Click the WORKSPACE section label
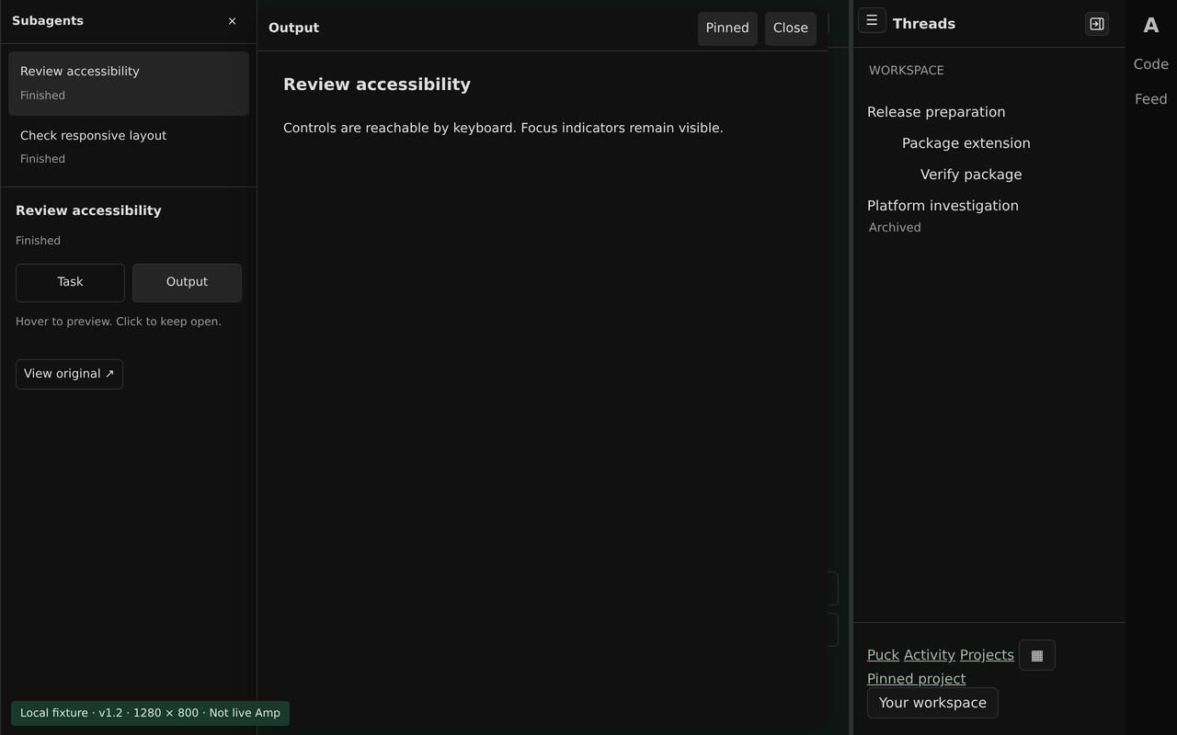1177x735 pixels. click(x=906, y=71)
